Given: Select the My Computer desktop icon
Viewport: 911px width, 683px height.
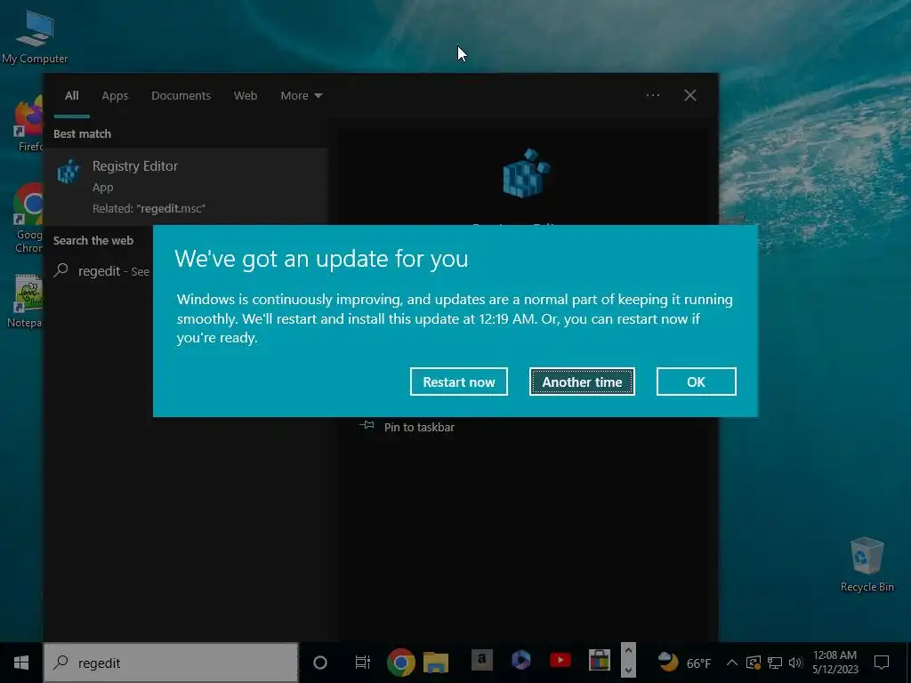Looking at the screenshot, I should [x=35, y=37].
